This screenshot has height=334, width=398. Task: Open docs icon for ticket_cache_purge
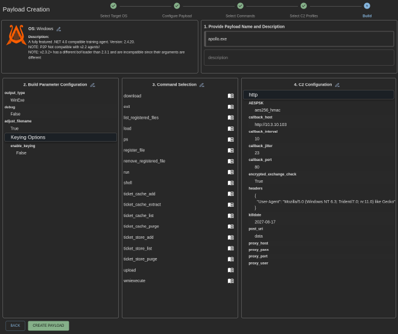(x=230, y=227)
